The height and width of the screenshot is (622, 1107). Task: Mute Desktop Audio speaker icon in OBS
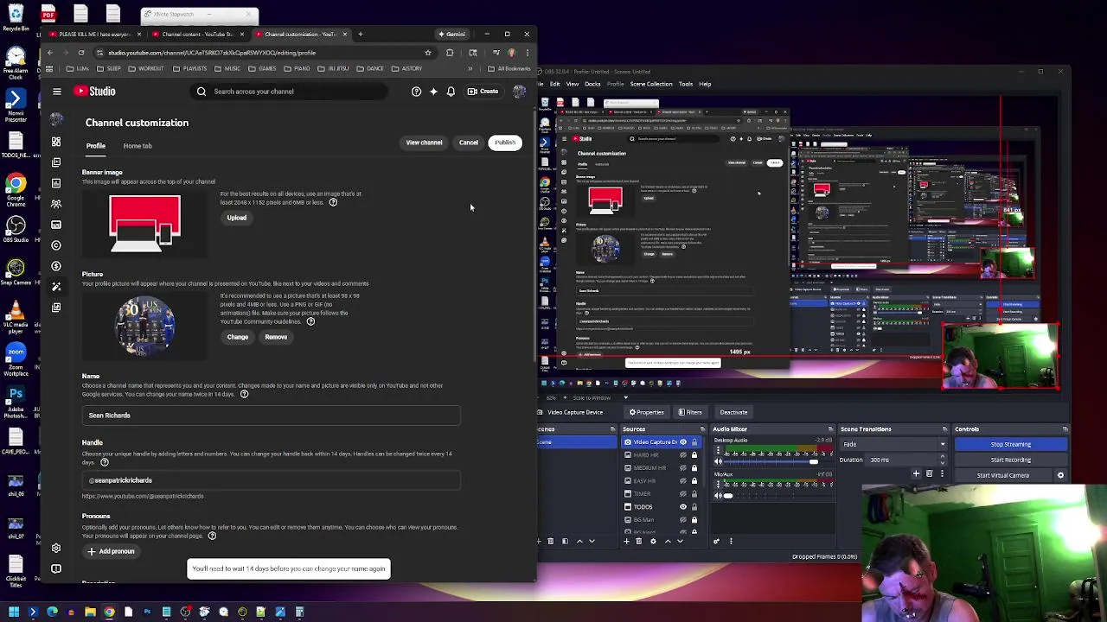coord(718,462)
